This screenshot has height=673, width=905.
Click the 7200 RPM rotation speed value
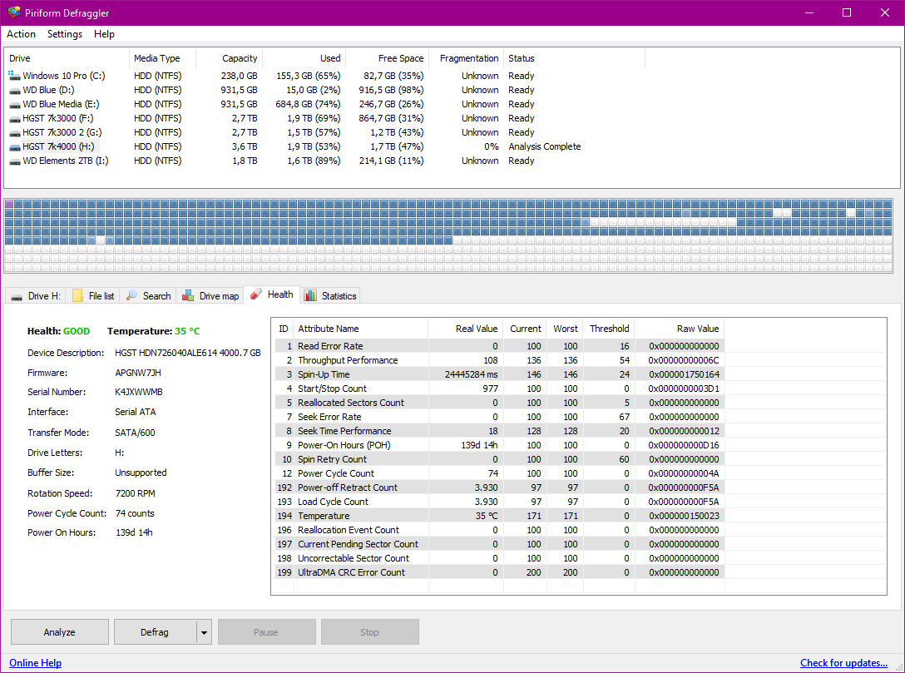(x=135, y=493)
